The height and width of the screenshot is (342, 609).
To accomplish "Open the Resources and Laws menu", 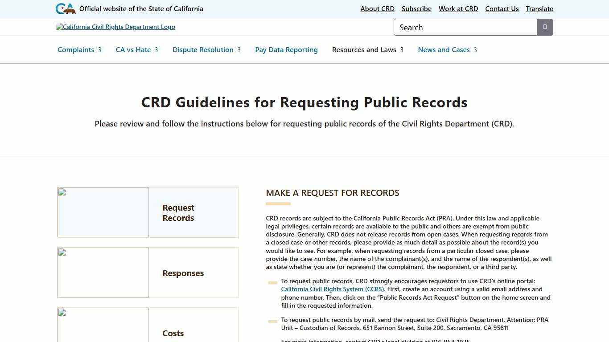I will (x=367, y=50).
